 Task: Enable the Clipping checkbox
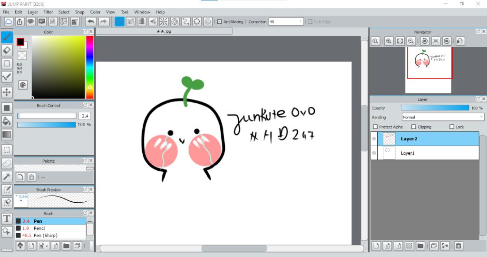414,127
